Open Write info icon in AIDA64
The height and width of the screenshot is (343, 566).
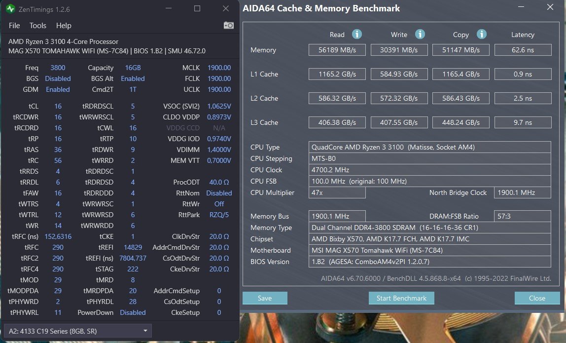420,34
